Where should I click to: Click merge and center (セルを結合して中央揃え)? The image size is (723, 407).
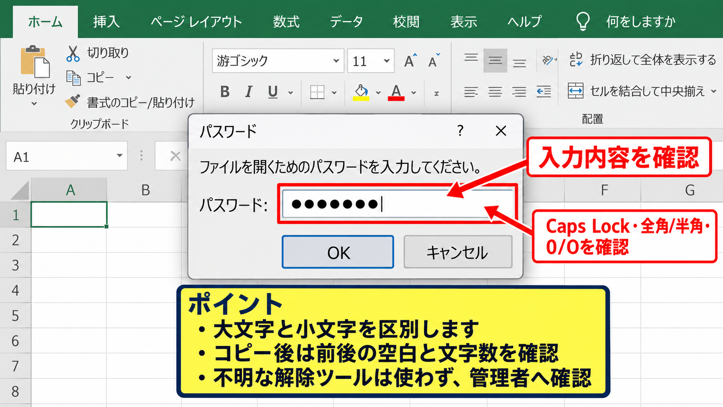click(637, 91)
